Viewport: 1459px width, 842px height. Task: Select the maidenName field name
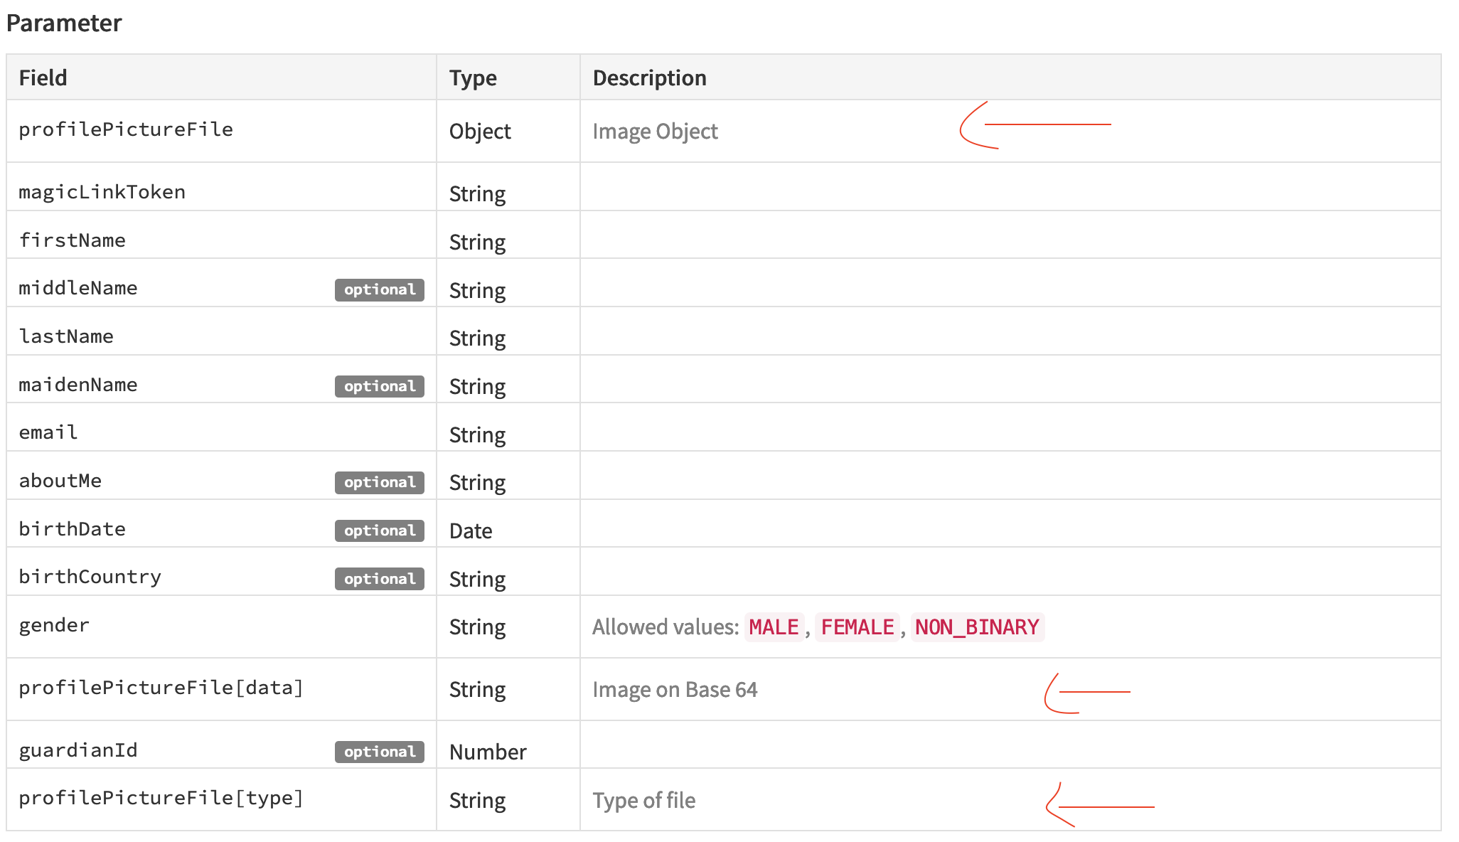[x=78, y=385]
